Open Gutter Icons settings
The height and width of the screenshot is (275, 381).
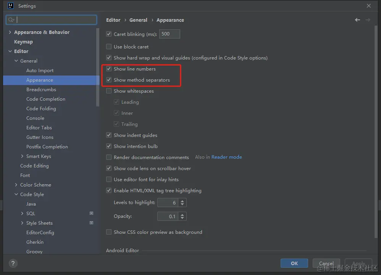pos(40,137)
